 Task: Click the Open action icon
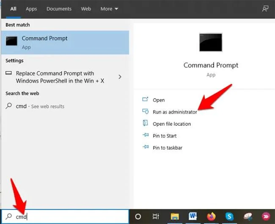pyautogui.click(x=145, y=100)
